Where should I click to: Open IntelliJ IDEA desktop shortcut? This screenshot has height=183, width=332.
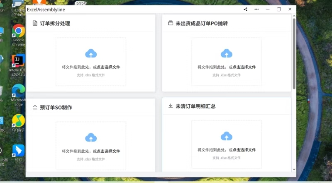point(18,65)
